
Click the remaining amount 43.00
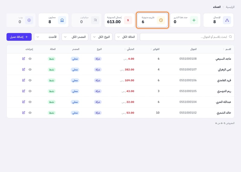130,91
